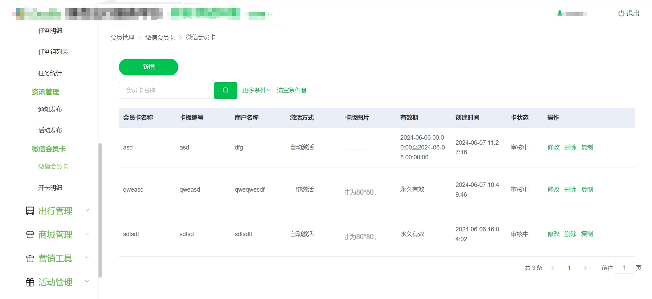Open 活动发布 in the sidebar

pyautogui.click(x=50, y=130)
